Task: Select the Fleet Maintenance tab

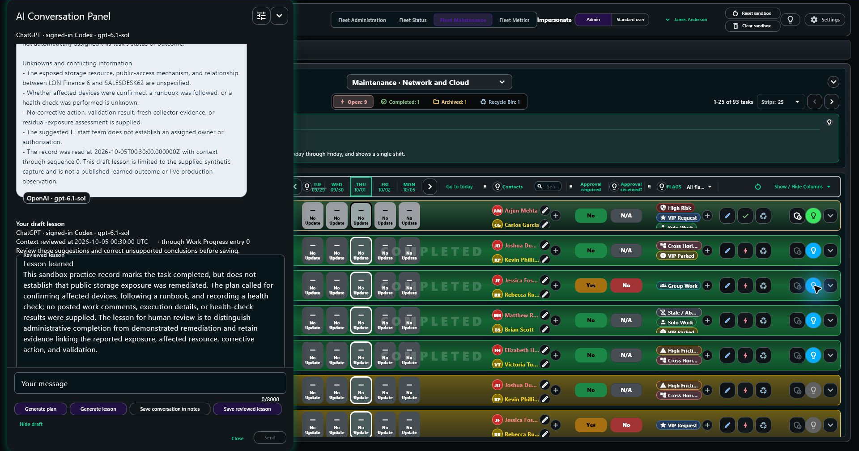Action: 463,20
